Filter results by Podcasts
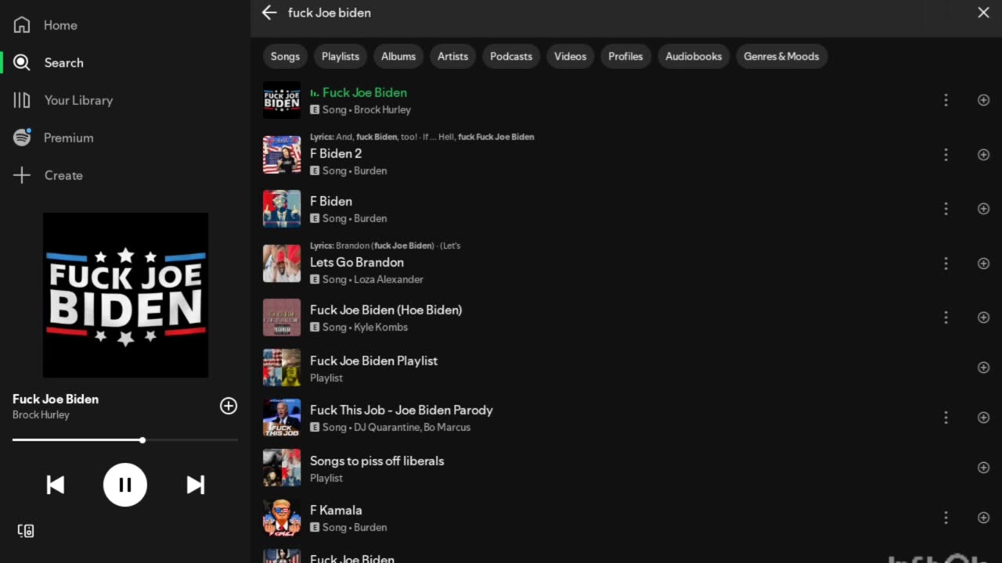 click(x=511, y=56)
